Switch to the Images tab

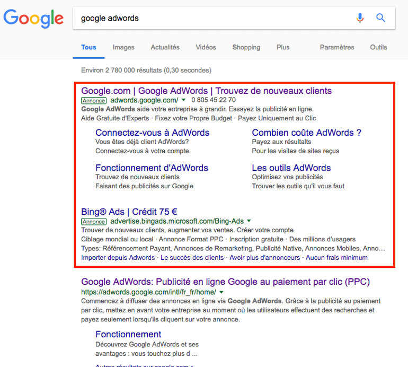tap(123, 47)
